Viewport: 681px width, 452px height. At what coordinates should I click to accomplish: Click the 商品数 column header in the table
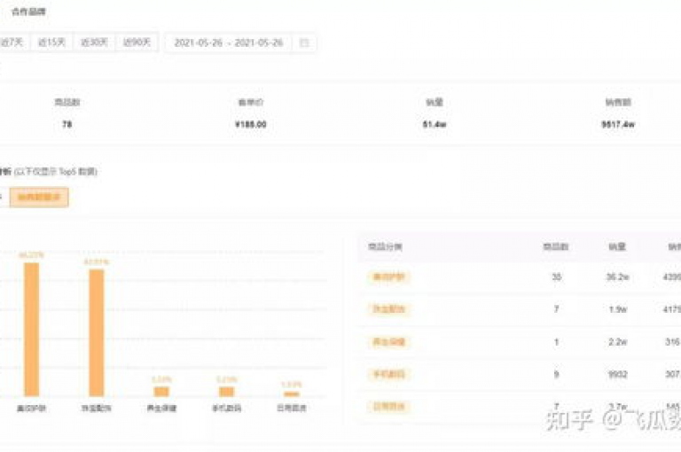coord(556,247)
